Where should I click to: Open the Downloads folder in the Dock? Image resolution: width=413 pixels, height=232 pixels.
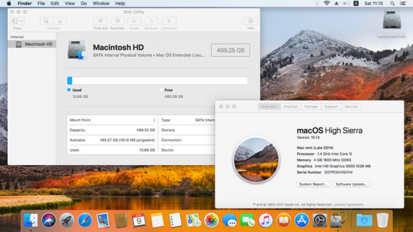(364, 221)
